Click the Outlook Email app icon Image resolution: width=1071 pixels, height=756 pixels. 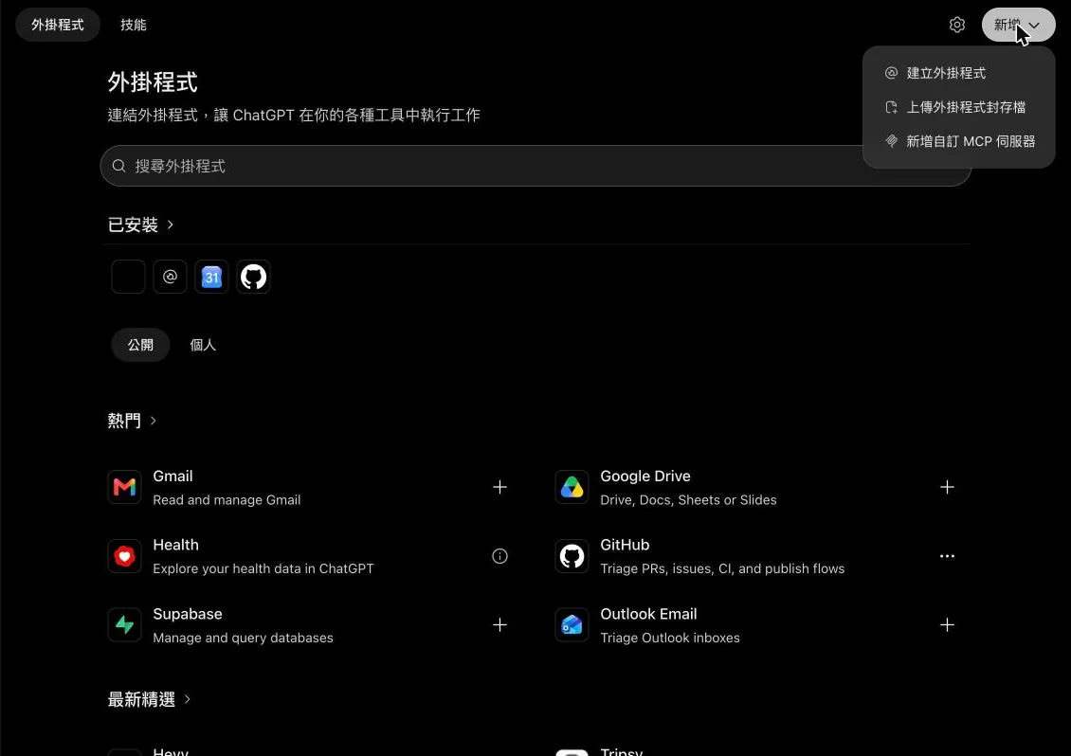coord(572,625)
